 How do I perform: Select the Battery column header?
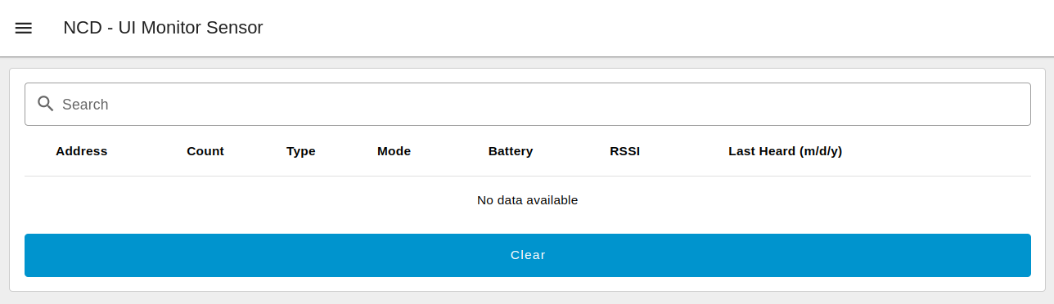[511, 151]
